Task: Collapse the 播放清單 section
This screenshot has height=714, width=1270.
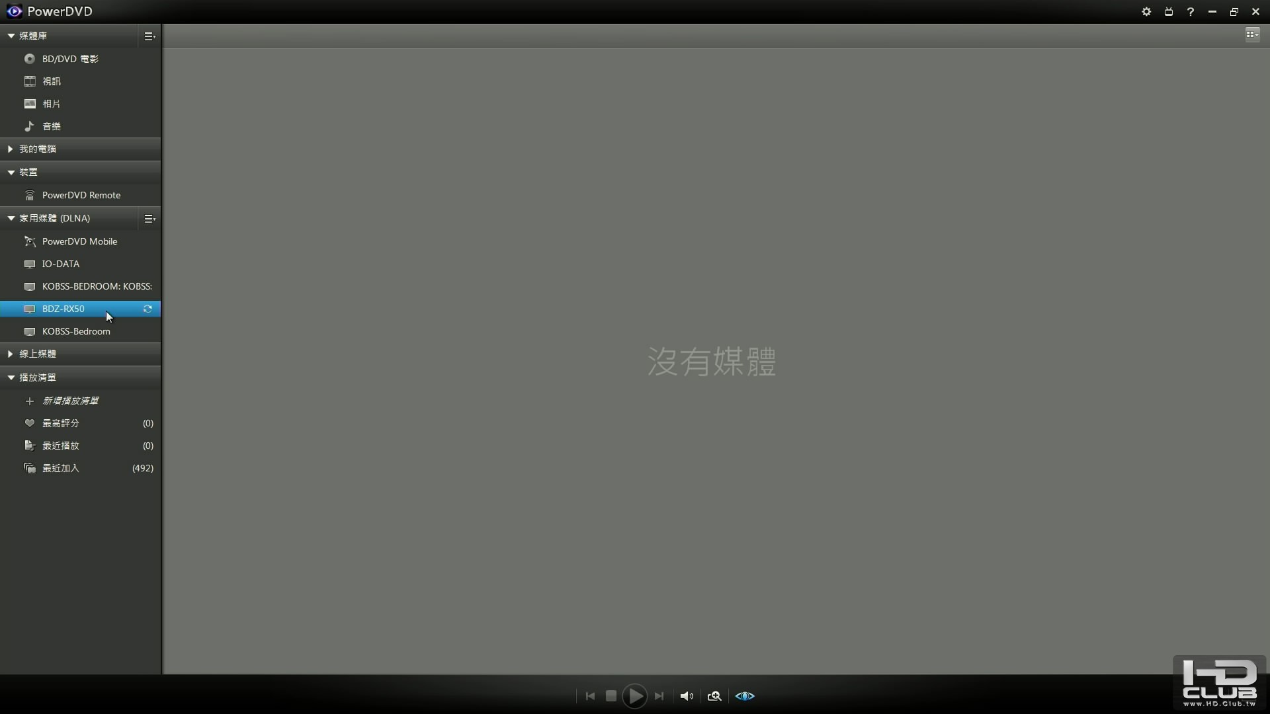Action: (x=11, y=377)
